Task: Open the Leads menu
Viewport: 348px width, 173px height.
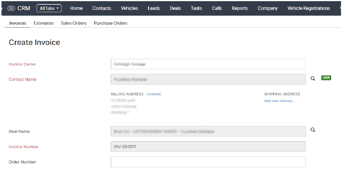Action: 154,8
